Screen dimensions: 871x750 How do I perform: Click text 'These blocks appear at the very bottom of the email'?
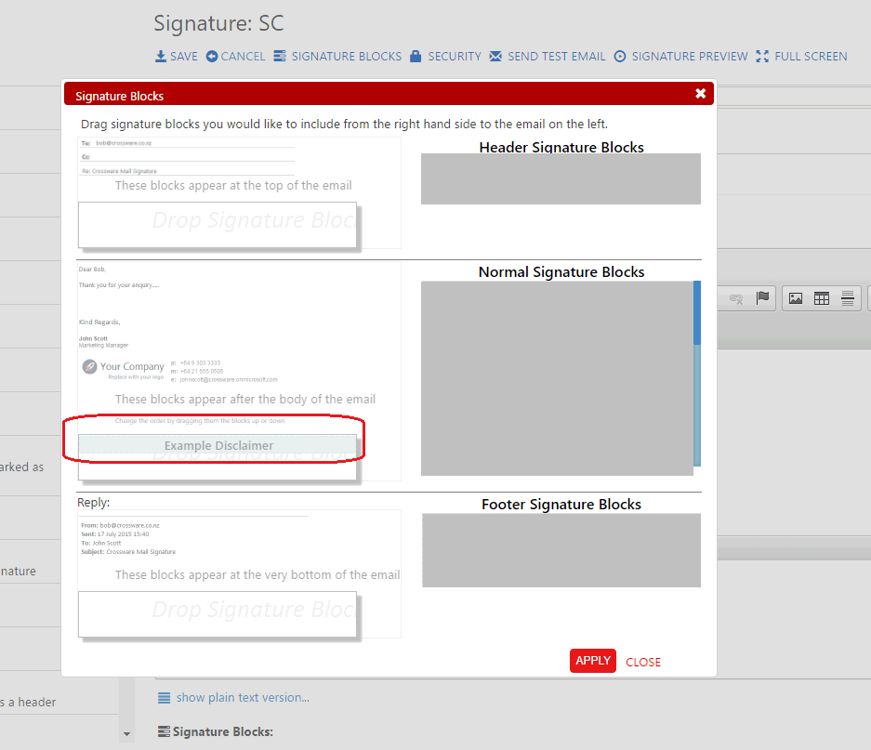pyautogui.click(x=257, y=574)
